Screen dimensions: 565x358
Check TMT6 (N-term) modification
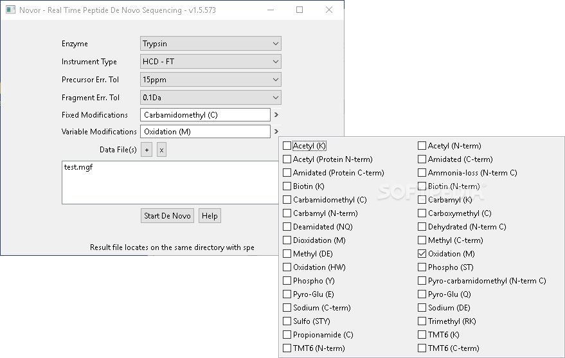coord(287,348)
